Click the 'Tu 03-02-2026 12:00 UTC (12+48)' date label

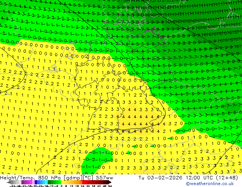(188, 178)
